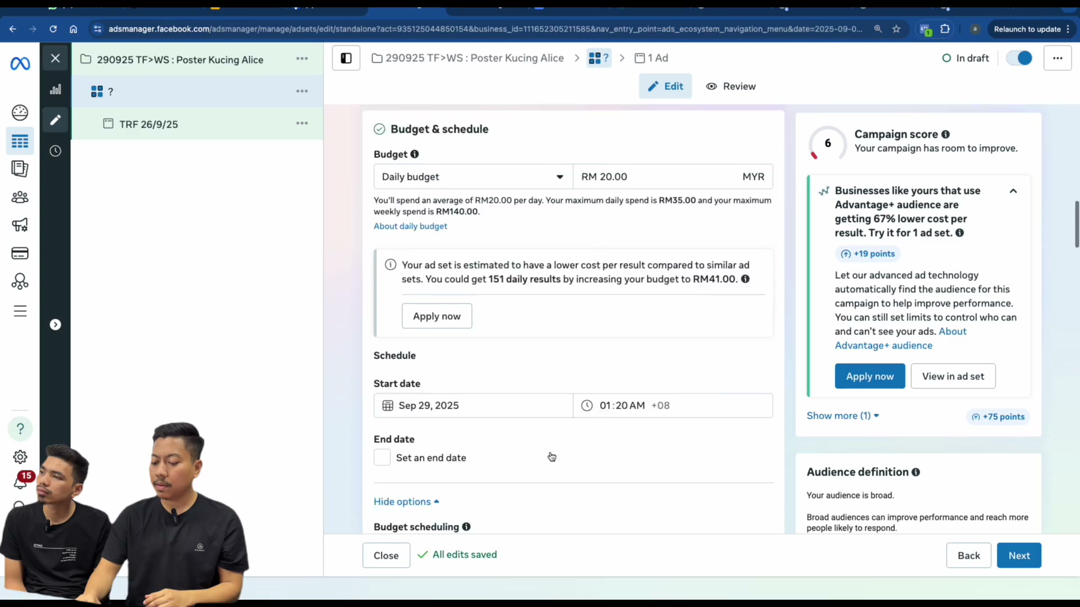Open the history clock icon
Image resolution: width=1080 pixels, height=607 pixels.
point(55,151)
